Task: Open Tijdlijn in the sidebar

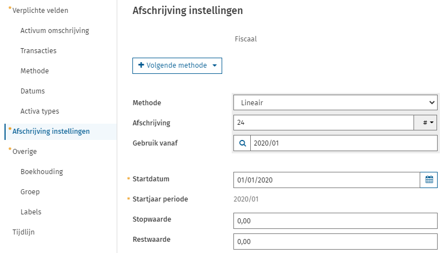Action: coord(24,232)
